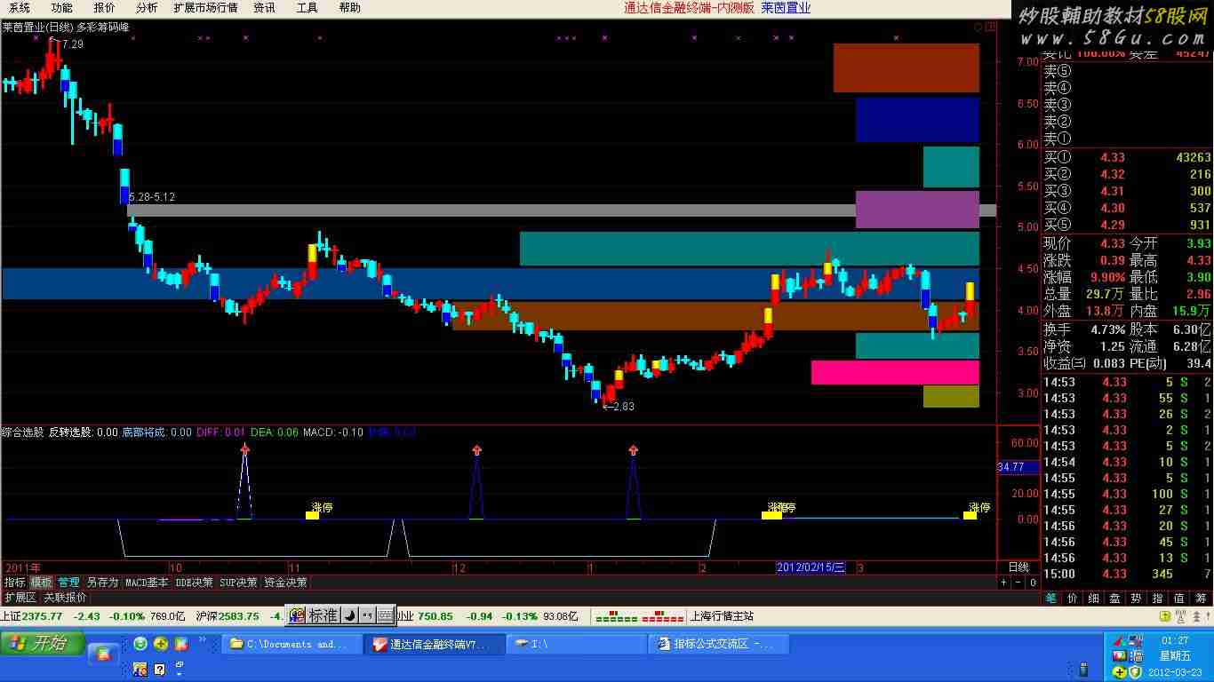Click the IME logo icon on language bar
The image size is (1214, 682).
point(296,615)
